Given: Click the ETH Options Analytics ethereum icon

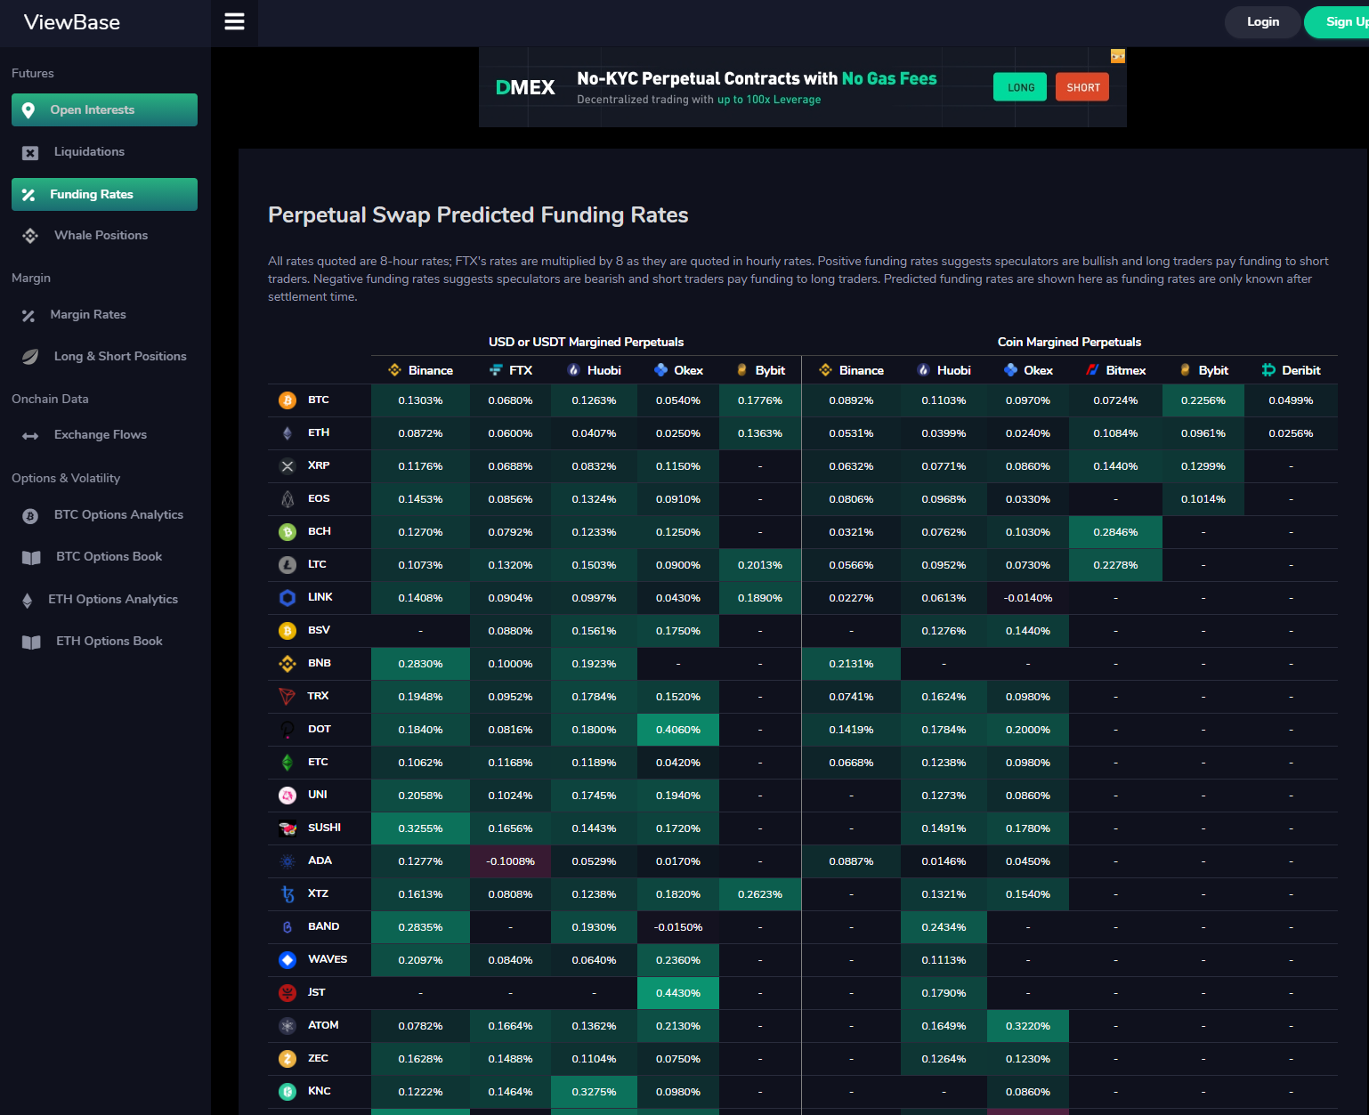Looking at the screenshot, I should pyautogui.click(x=28, y=601).
